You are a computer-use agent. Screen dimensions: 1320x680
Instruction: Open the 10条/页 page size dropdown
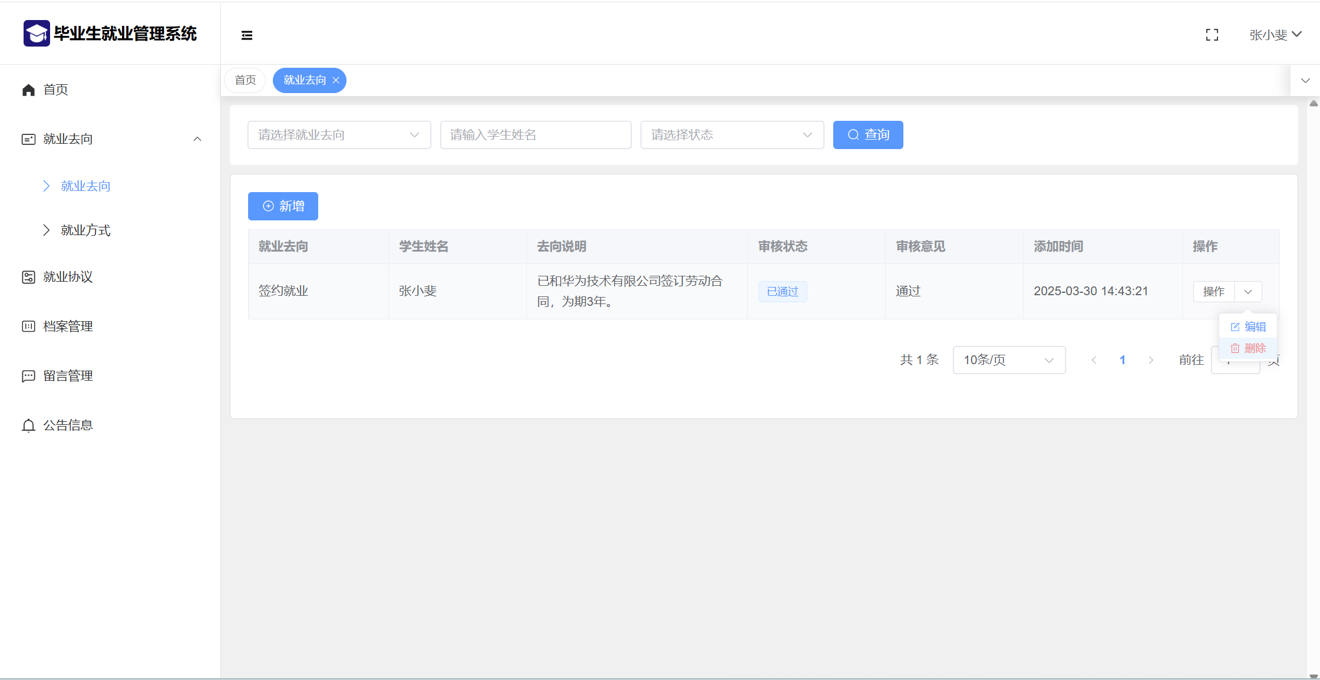pyautogui.click(x=1008, y=360)
